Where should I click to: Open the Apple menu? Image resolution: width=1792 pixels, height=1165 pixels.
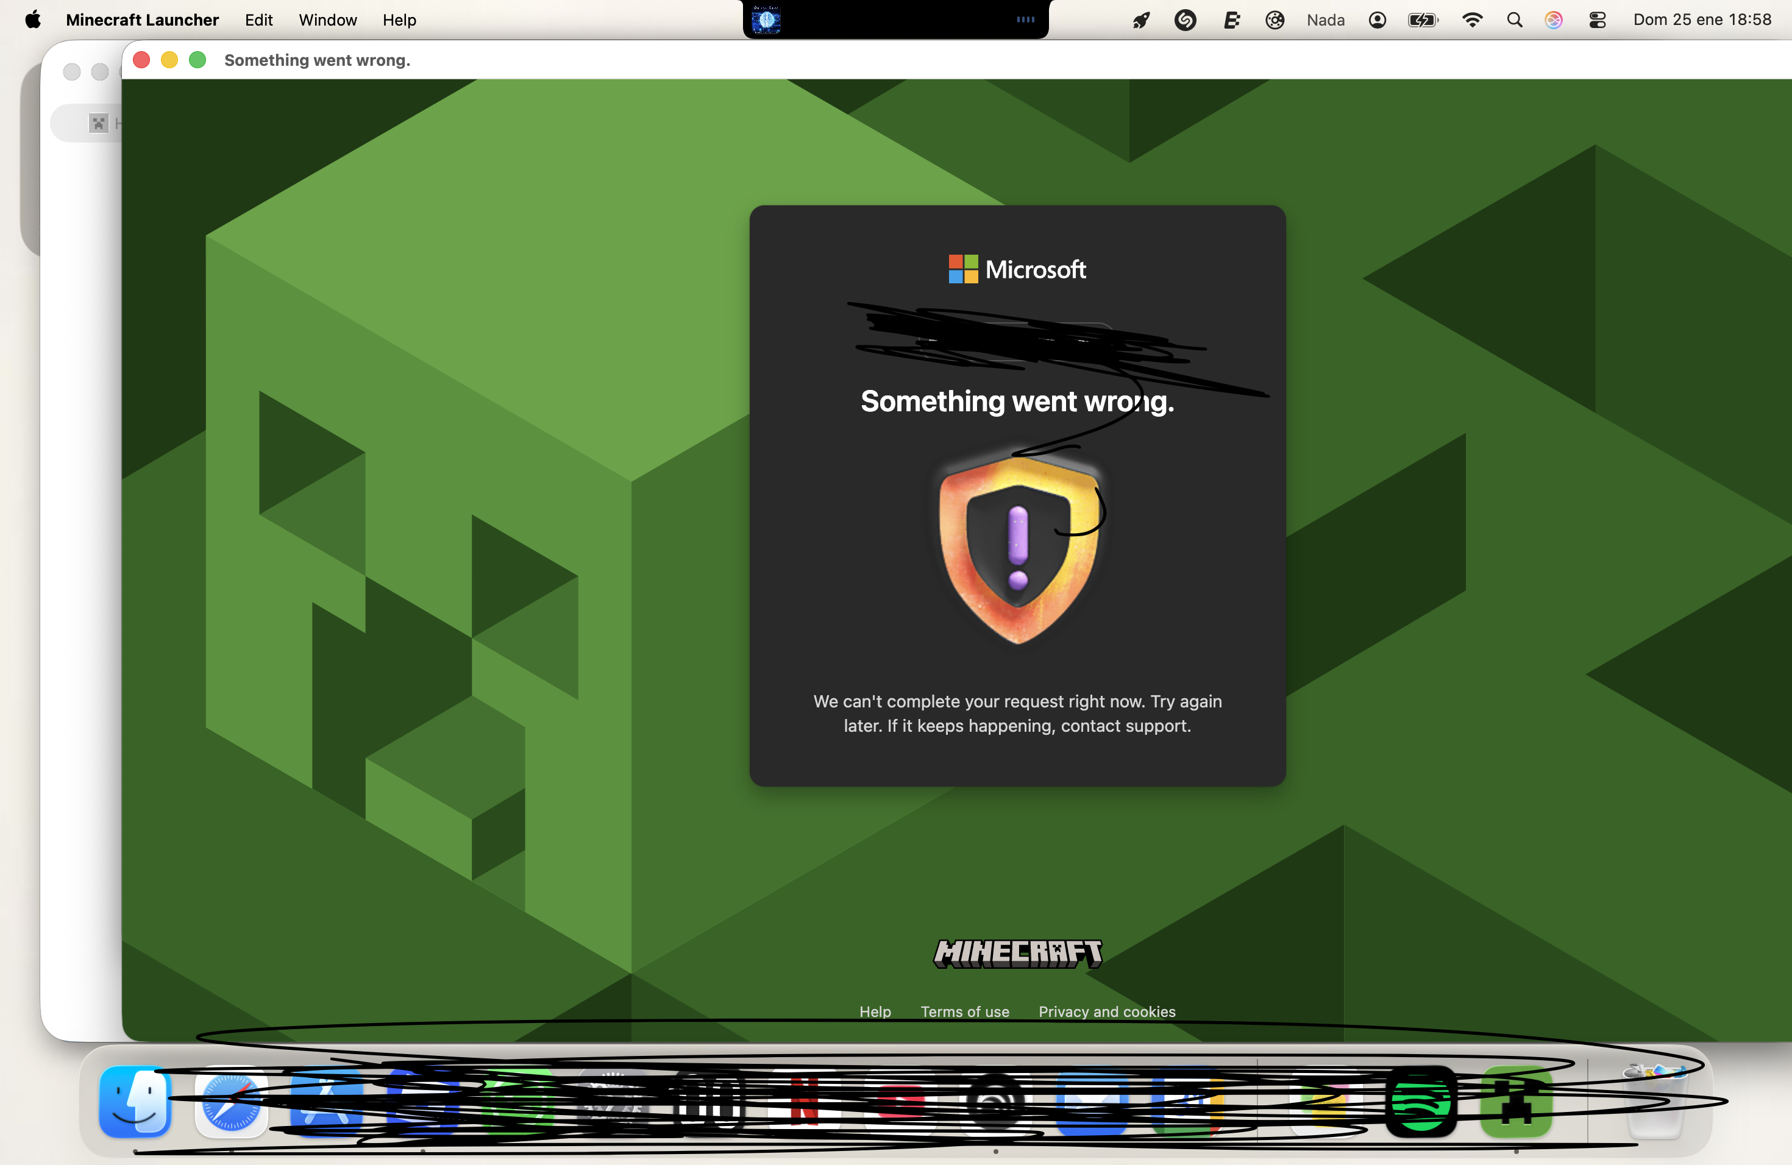click(32, 19)
